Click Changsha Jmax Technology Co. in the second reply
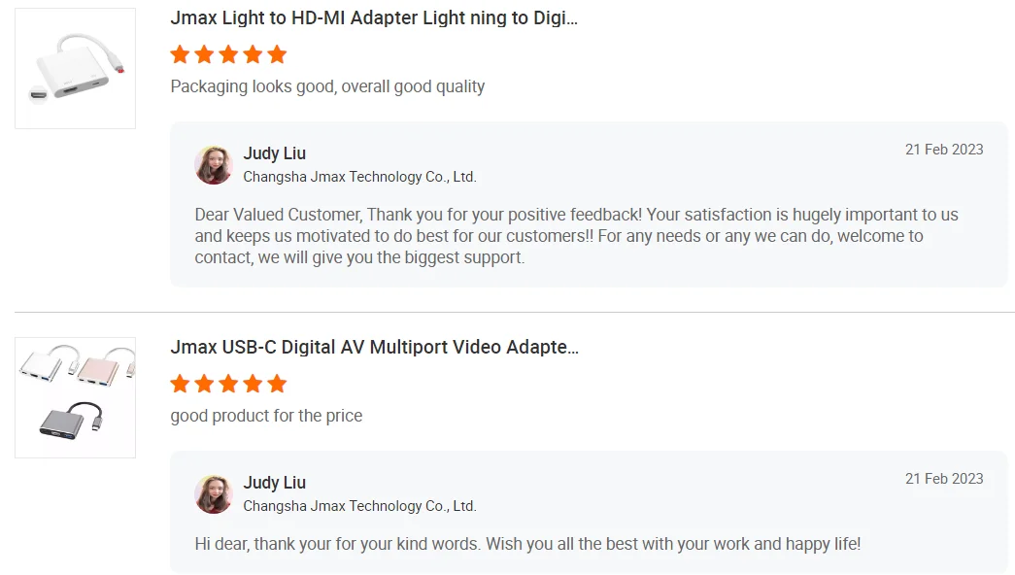 coord(359,506)
